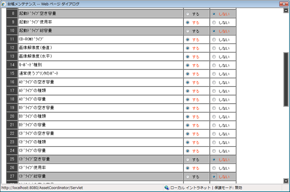Click the selected する radio in row 16
This screenshot has width=290, height=192.
(x=188, y=82)
